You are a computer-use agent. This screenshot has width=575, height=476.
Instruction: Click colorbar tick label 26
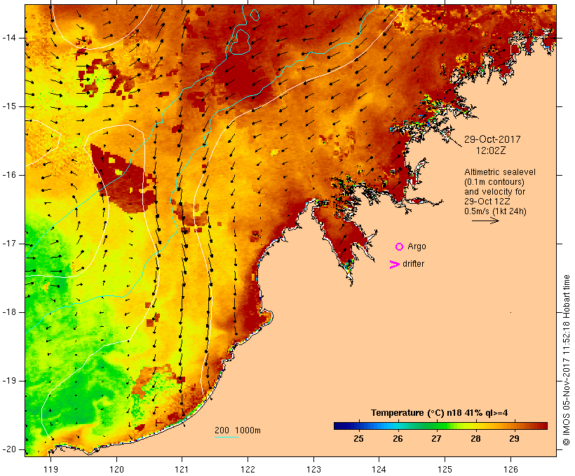click(x=398, y=439)
